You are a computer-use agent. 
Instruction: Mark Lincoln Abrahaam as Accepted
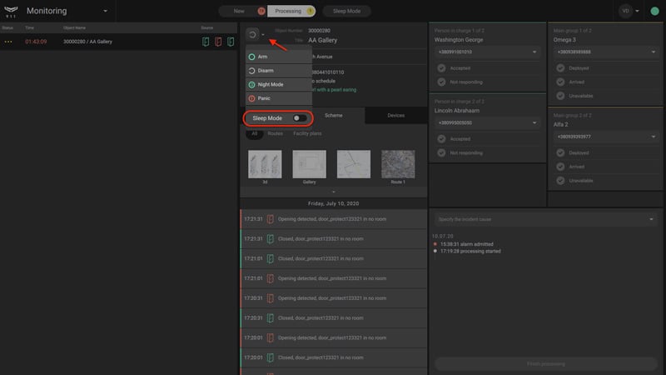(442, 139)
